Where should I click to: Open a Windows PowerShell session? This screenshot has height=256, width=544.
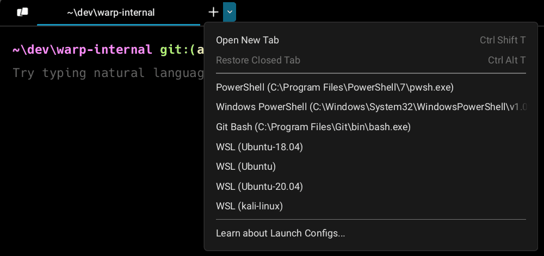371,107
